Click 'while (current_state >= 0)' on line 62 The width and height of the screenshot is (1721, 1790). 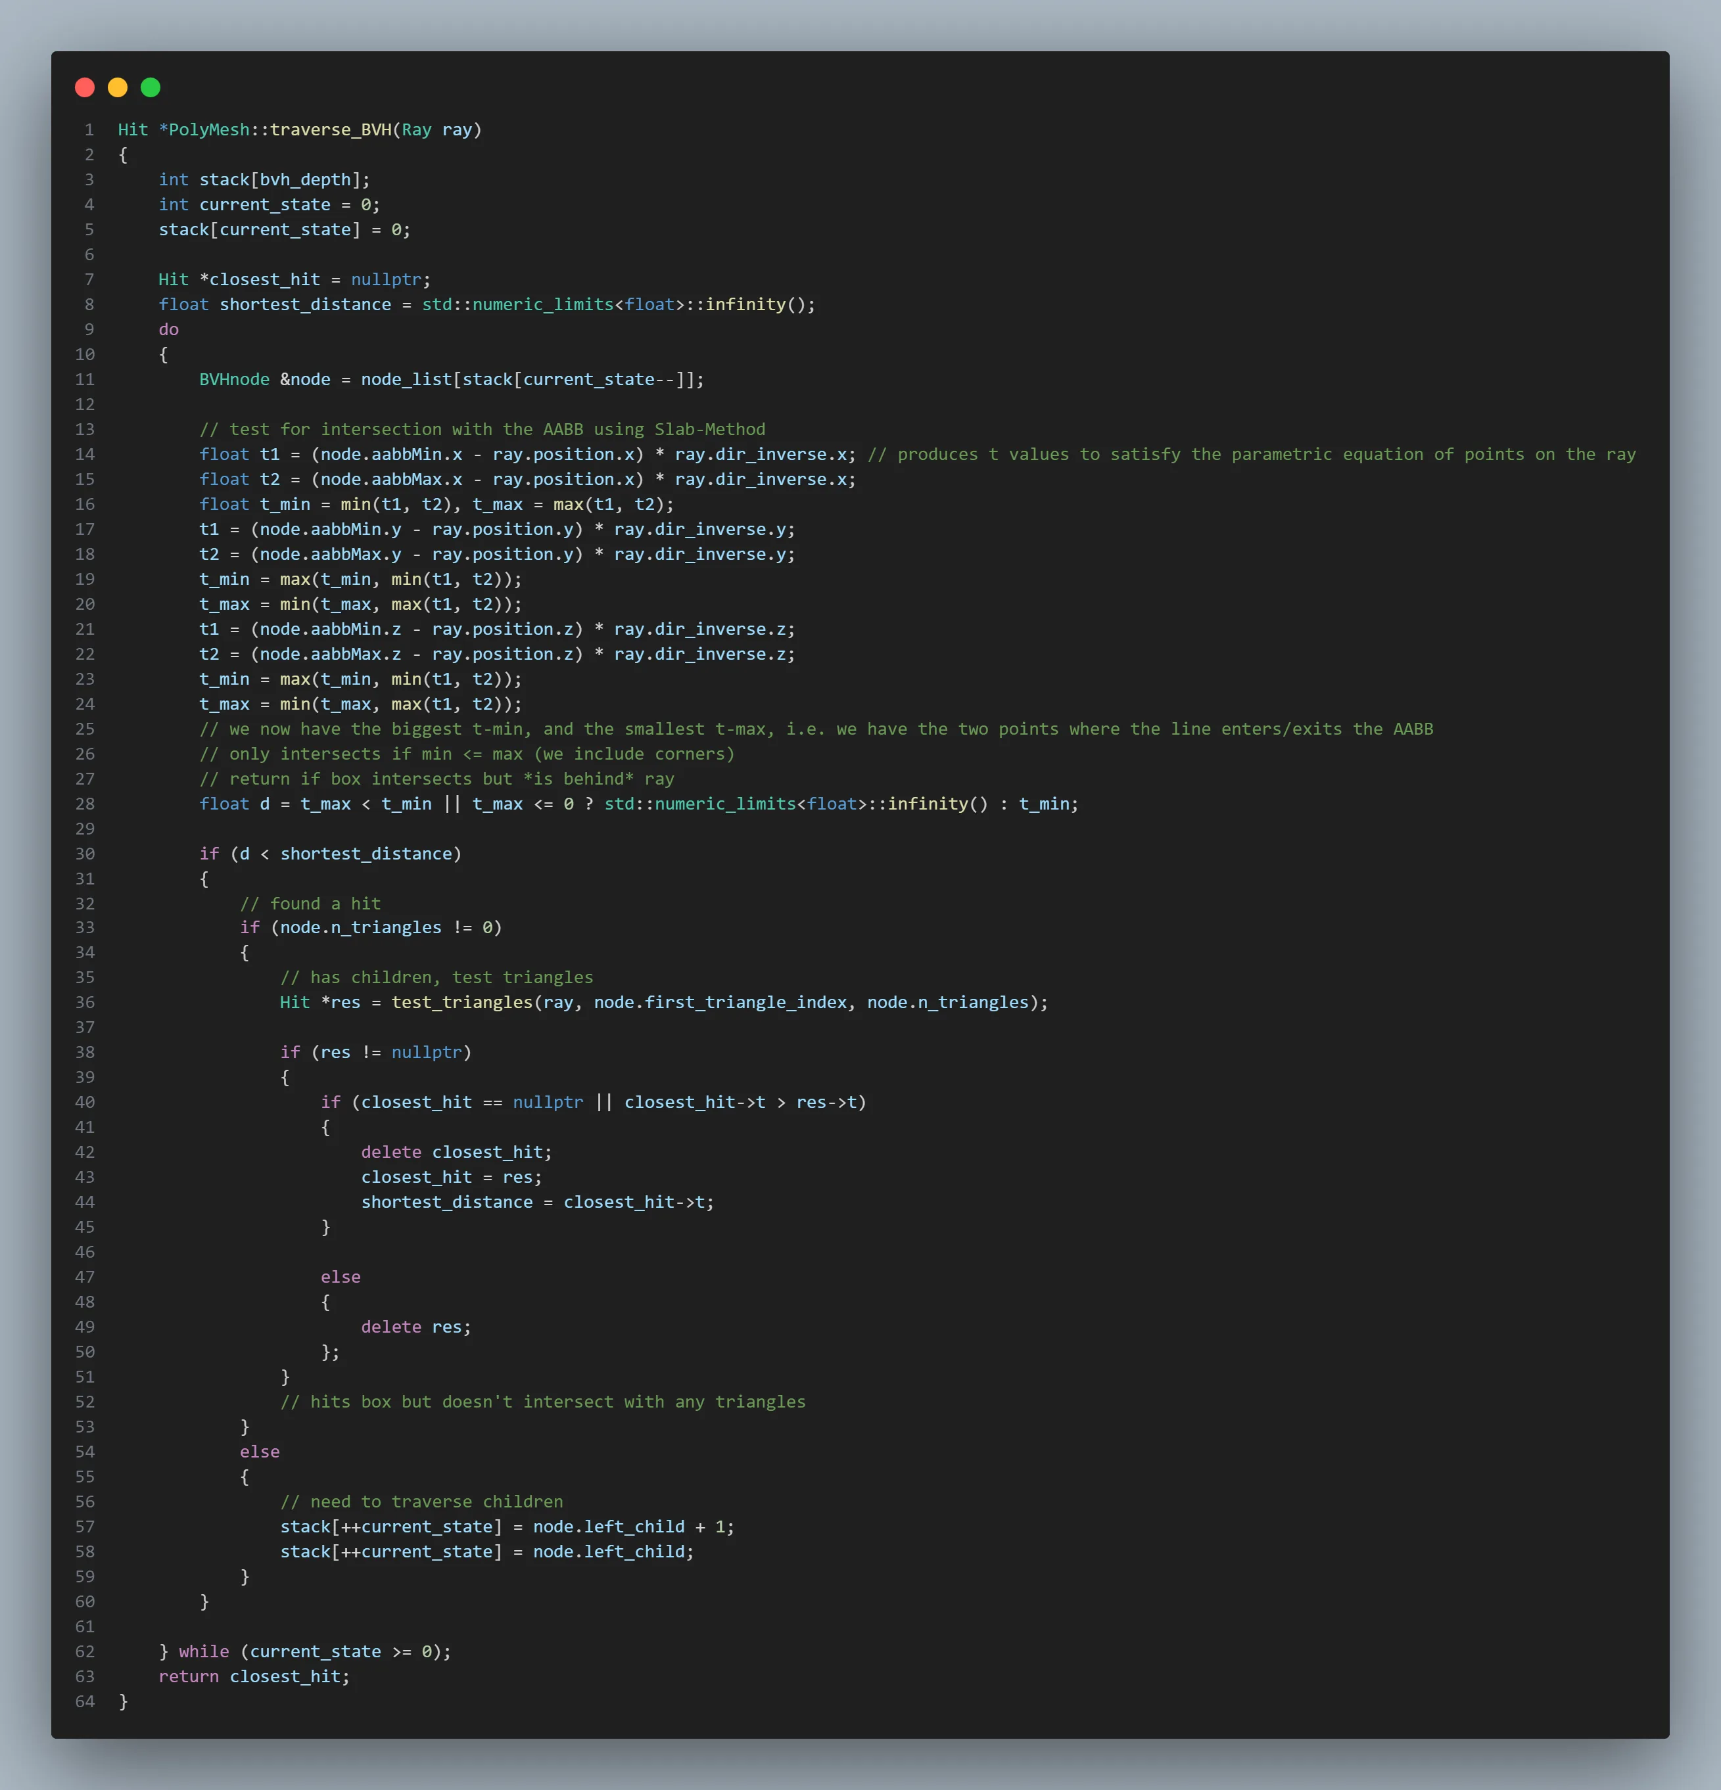tap(310, 1652)
